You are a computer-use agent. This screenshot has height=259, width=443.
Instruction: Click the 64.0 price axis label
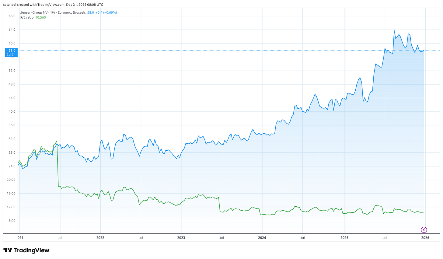[x=12, y=30]
